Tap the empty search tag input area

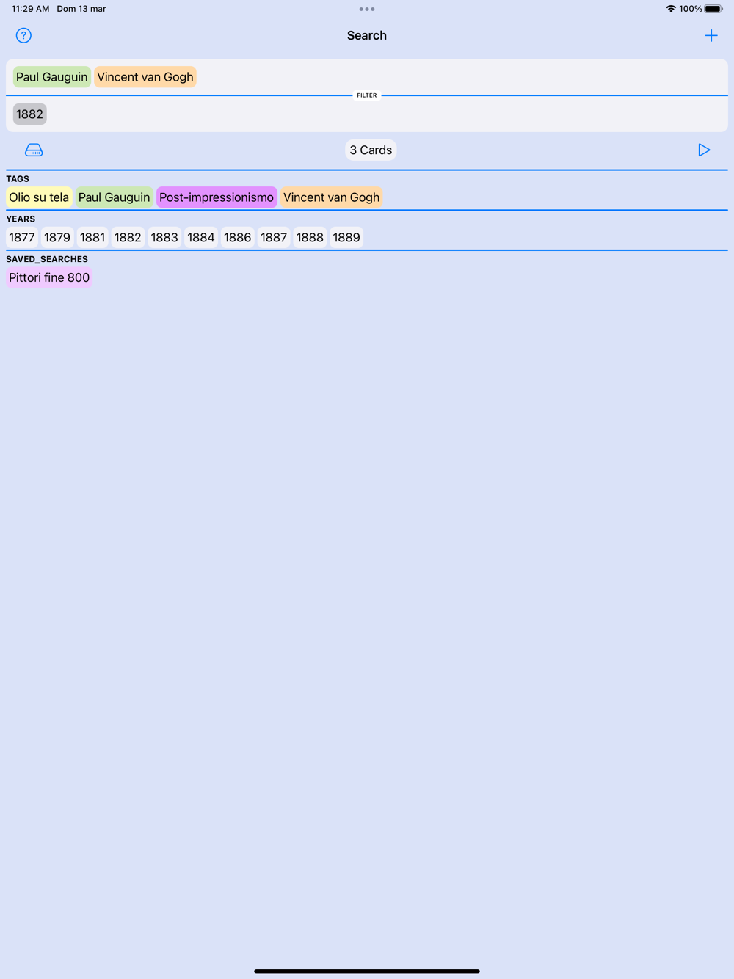coord(462,77)
